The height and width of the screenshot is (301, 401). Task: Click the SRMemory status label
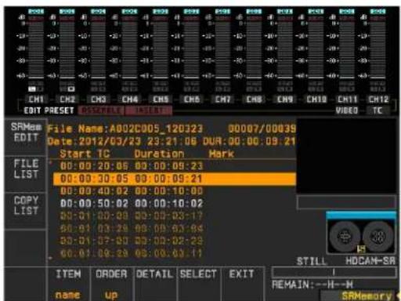[x=367, y=296]
